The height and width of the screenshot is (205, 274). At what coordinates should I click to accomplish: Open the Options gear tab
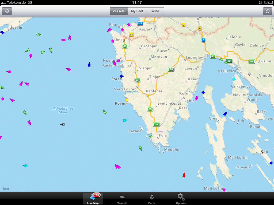(181, 199)
